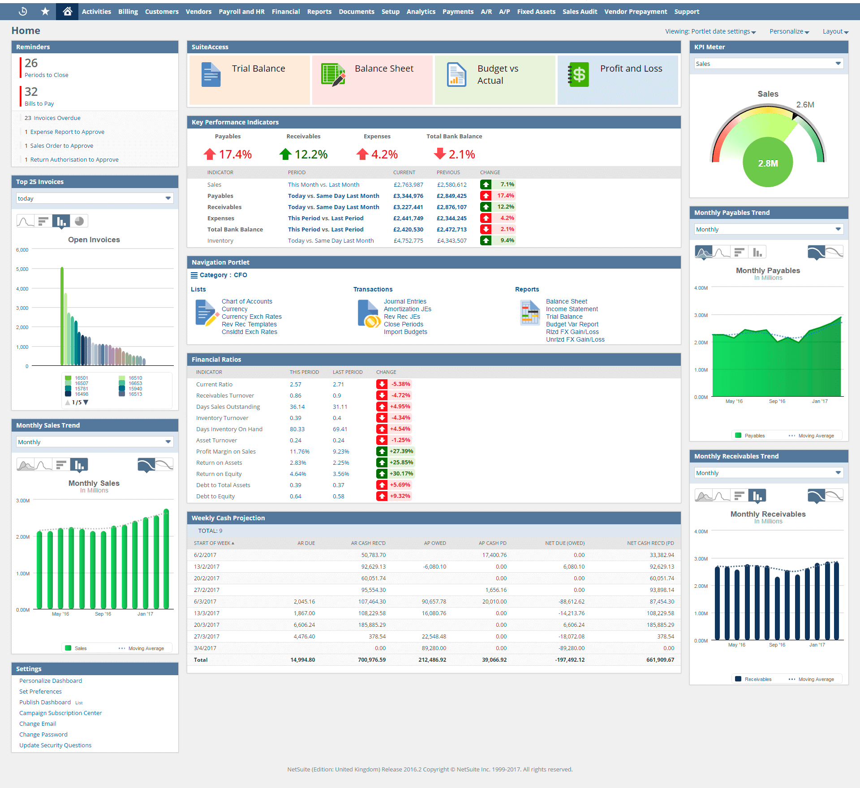Open the Fixed Assets menu
Image resolution: width=860 pixels, height=788 pixels.
pos(536,12)
